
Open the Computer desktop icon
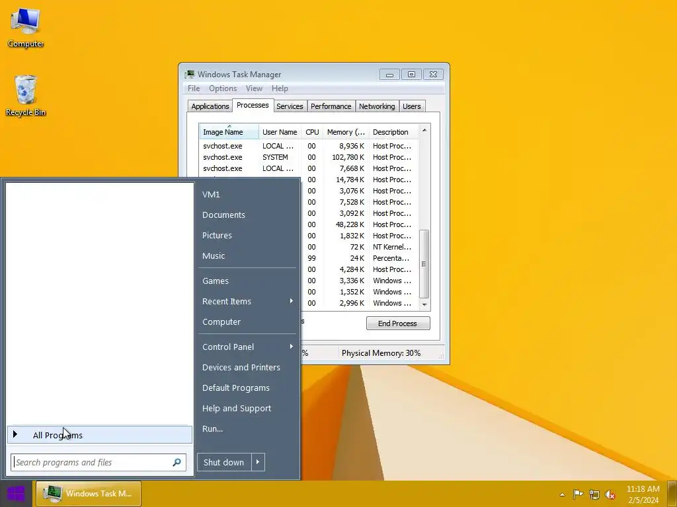pyautogui.click(x=25, y=28)
